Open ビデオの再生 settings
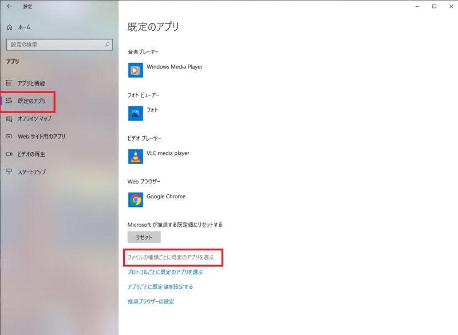The image size is (458, 335). (x=31, y=154)
